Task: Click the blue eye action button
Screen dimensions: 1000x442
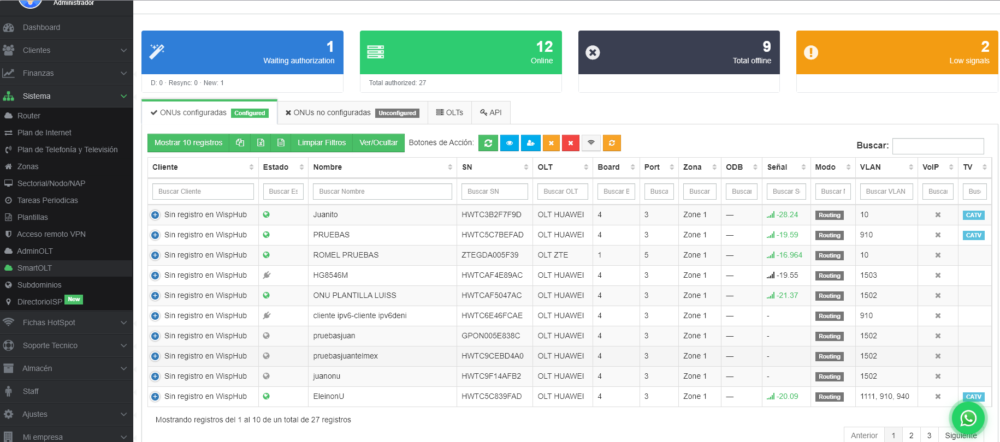Action: coord(510,143)
